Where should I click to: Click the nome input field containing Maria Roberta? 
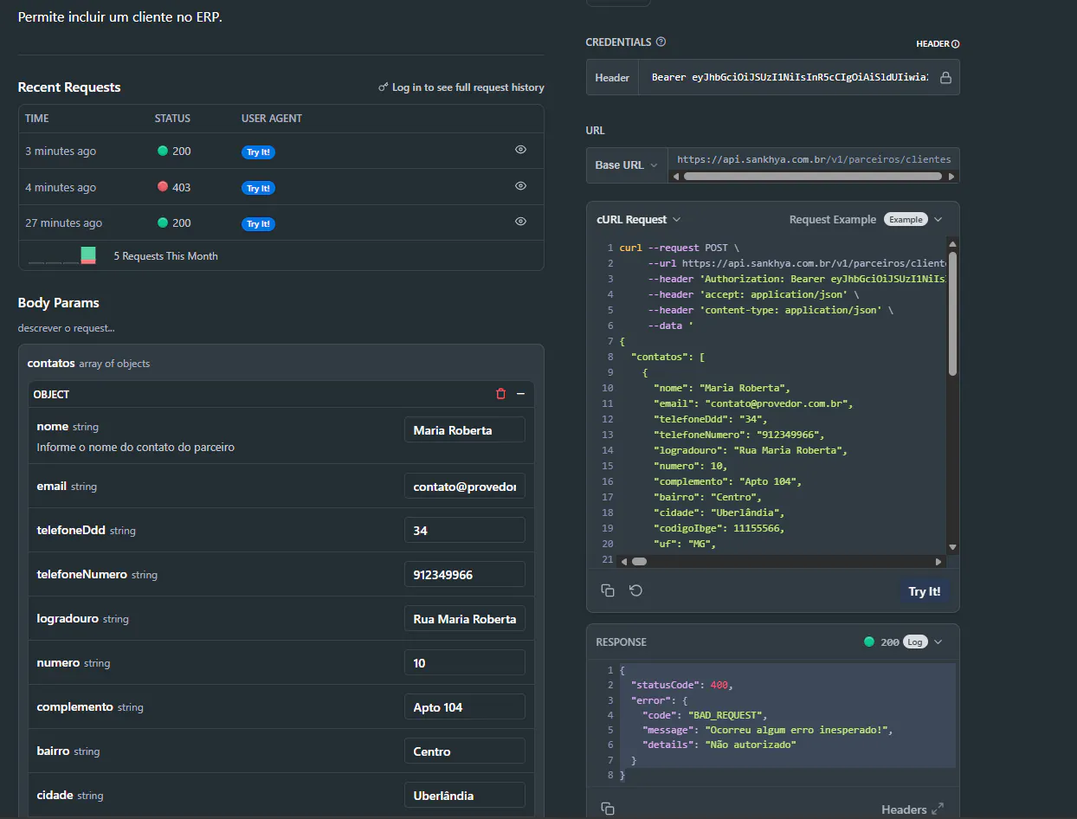click(464, 430)
